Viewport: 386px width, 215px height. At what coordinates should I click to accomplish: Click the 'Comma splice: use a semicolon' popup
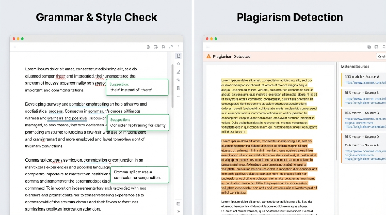click(x=140, y=174)
